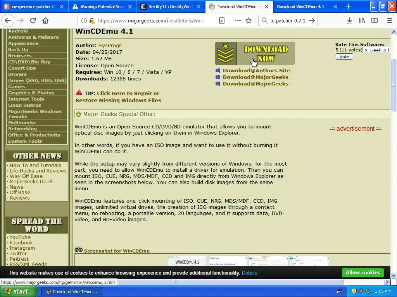Click the vertical scrollbar thumb
The image size is (397, 297).
coord(394,85)
